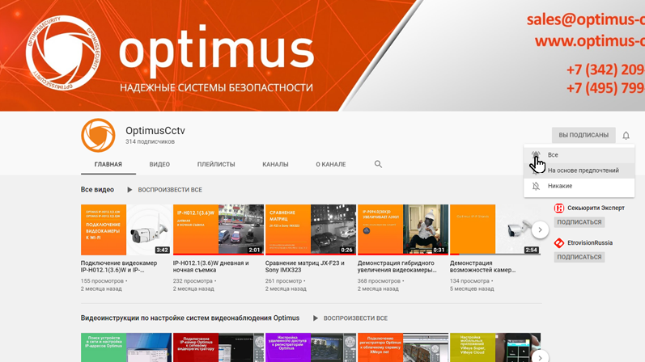Play all in Видеоинструкции playlist section

tap(350, 318)
